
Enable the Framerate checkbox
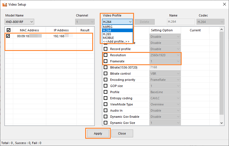tap(105, 61)
